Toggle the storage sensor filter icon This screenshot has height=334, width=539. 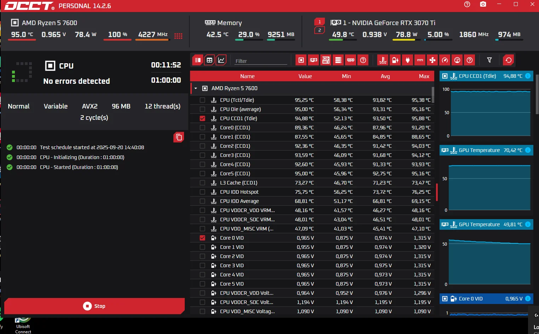[x=338, y=60]
